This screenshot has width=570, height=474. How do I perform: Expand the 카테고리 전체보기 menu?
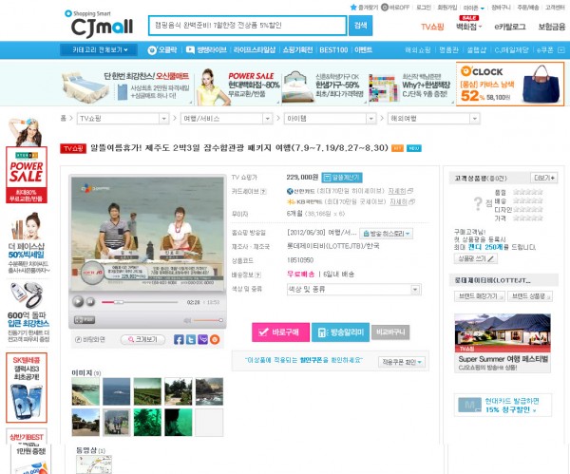(99, 49)
